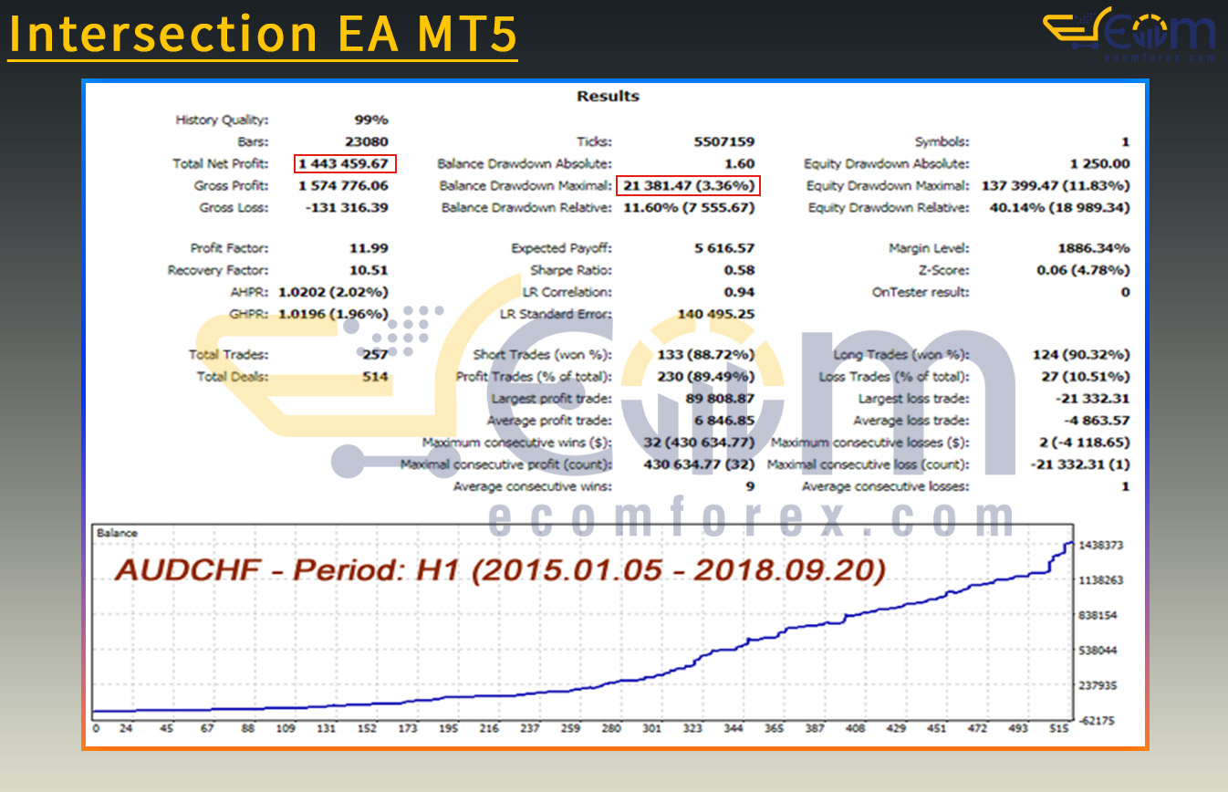Select Long Trades value 124 (90.32%)
This screenshot has height=792, width=1228.
(x=1083, y=354)
